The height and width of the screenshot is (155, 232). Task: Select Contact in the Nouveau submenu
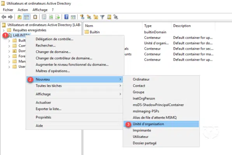click(161, 86)
